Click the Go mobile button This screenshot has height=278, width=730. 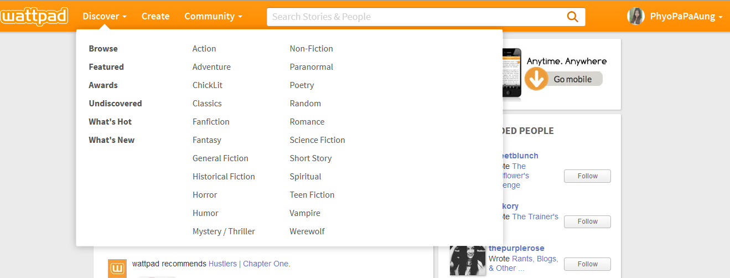(573, 79)
